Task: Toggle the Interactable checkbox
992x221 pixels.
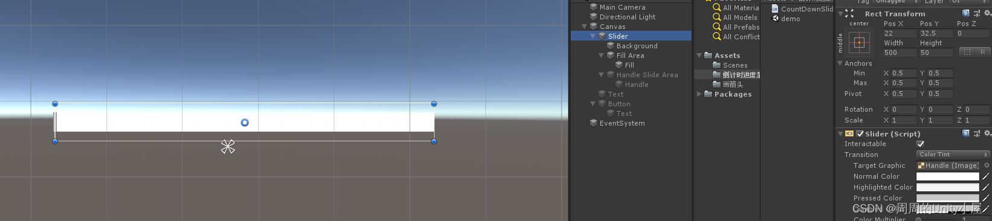Action: click(x=920, y=144)
